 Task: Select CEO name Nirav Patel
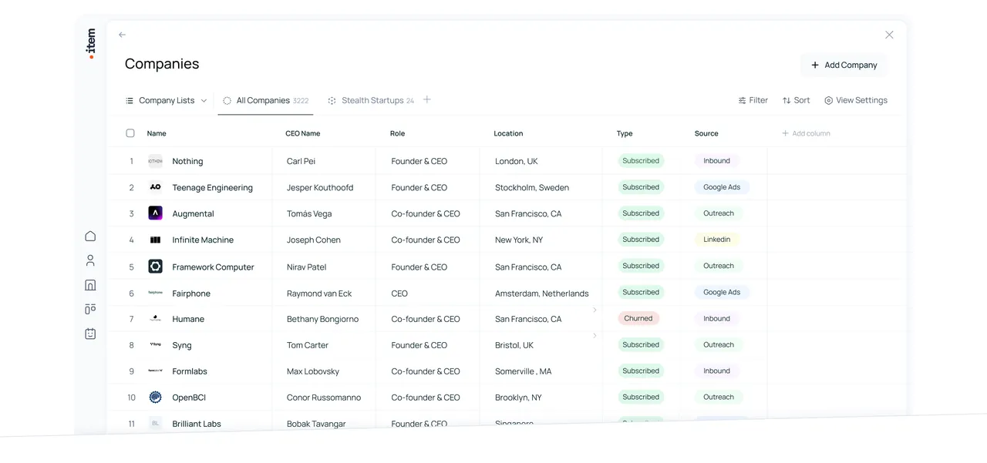pos(306,267)
